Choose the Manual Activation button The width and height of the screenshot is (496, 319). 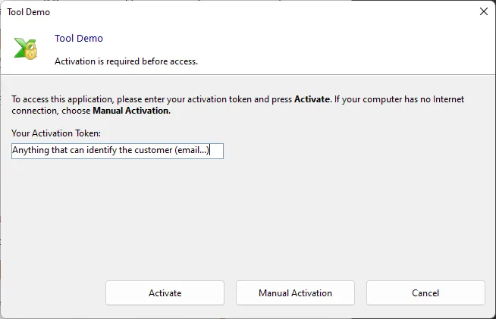tap(295, 292)
